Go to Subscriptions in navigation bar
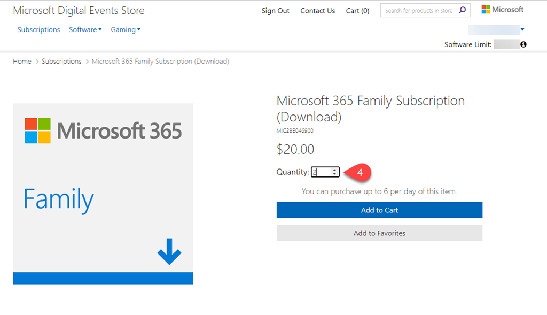 38,30
